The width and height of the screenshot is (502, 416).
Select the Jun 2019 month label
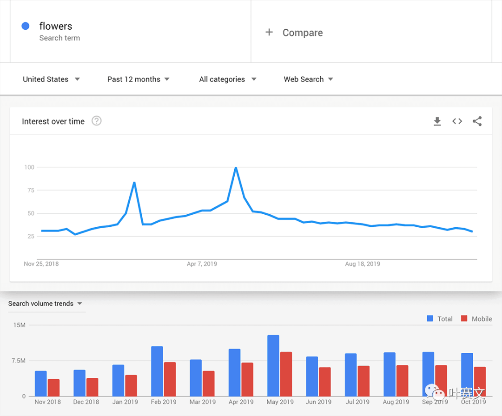pyautogui.click(x=318, y=402)
